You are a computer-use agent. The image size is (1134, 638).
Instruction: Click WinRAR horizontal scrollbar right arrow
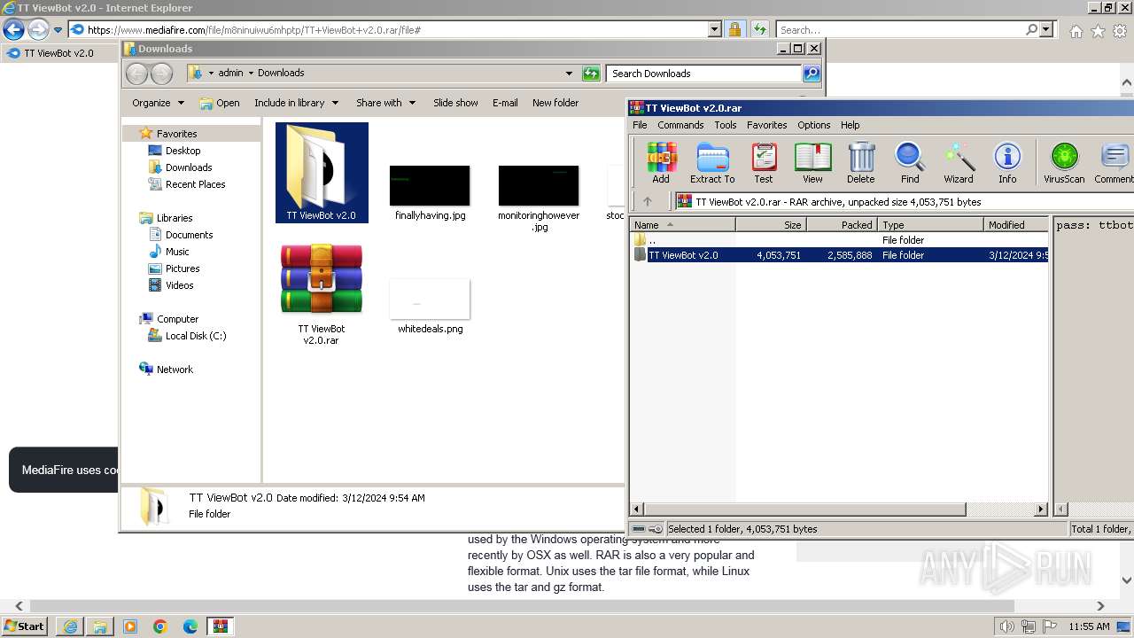1041,510
